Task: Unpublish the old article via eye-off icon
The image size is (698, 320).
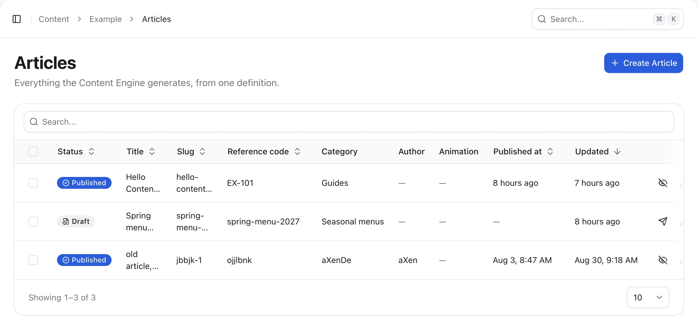Action: (x=663, y=260)
